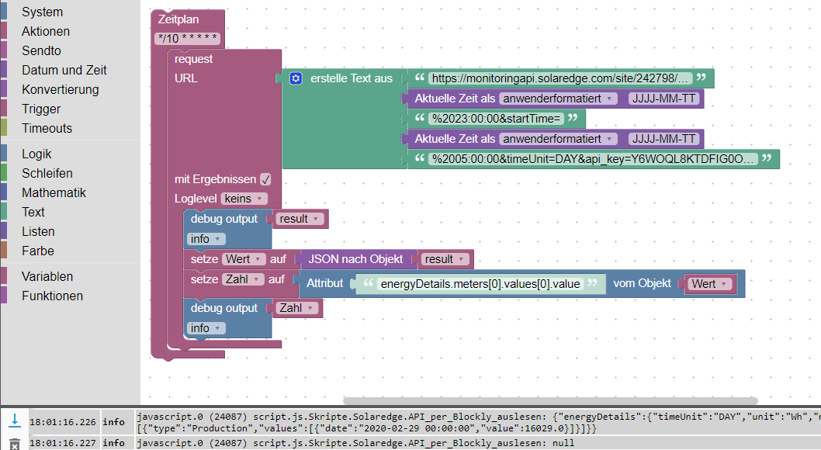Screen dimensions: 821x450
Task: Edit 'energyDetails.meters[0].values[0].value' attribute field
Action: pos(480,284)
